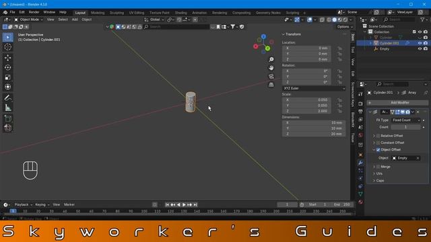Open the timeline Playback menu

[22, 204]
